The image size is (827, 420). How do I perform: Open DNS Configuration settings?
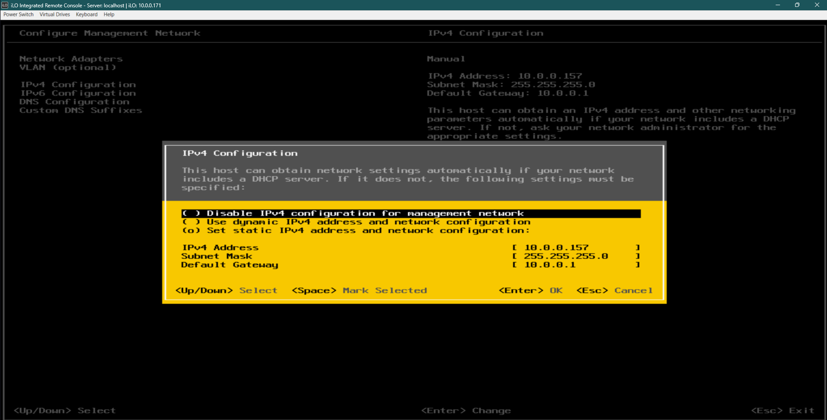74,102
